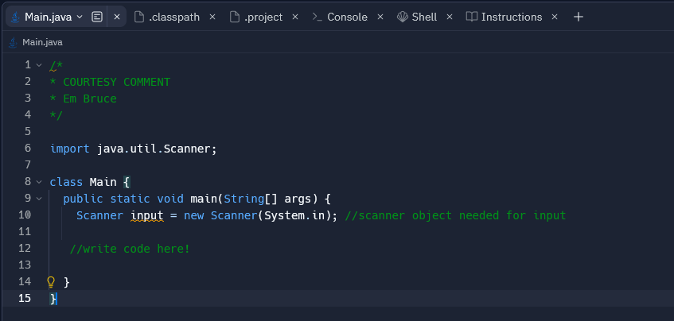
Task: Click the file outline icon beside Main.java
Action: point(97,17)
